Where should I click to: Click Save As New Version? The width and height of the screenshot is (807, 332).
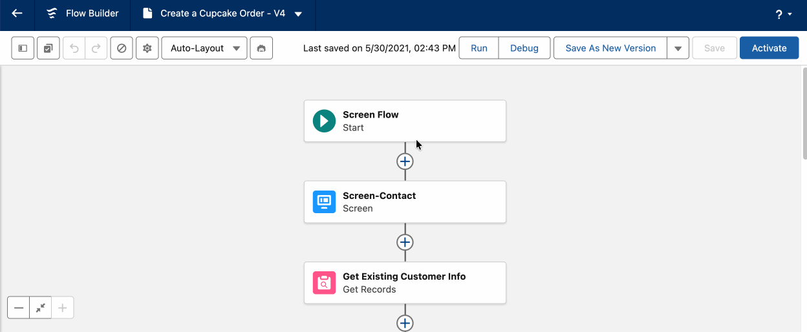pos(610,48)
